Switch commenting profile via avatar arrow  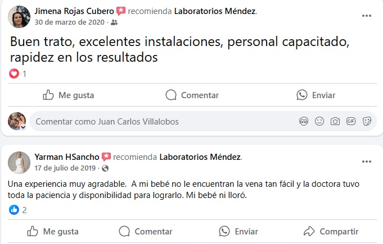23,127
